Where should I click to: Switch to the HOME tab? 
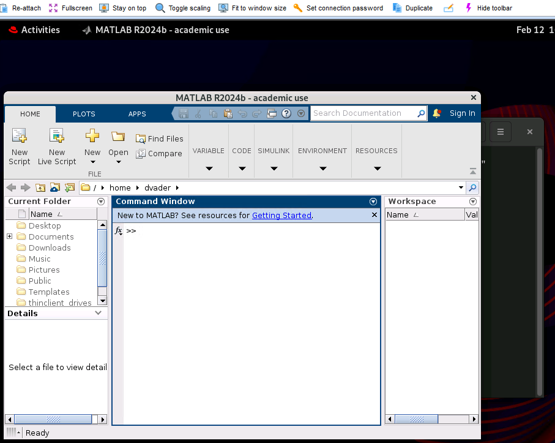(x=30, y=114)
